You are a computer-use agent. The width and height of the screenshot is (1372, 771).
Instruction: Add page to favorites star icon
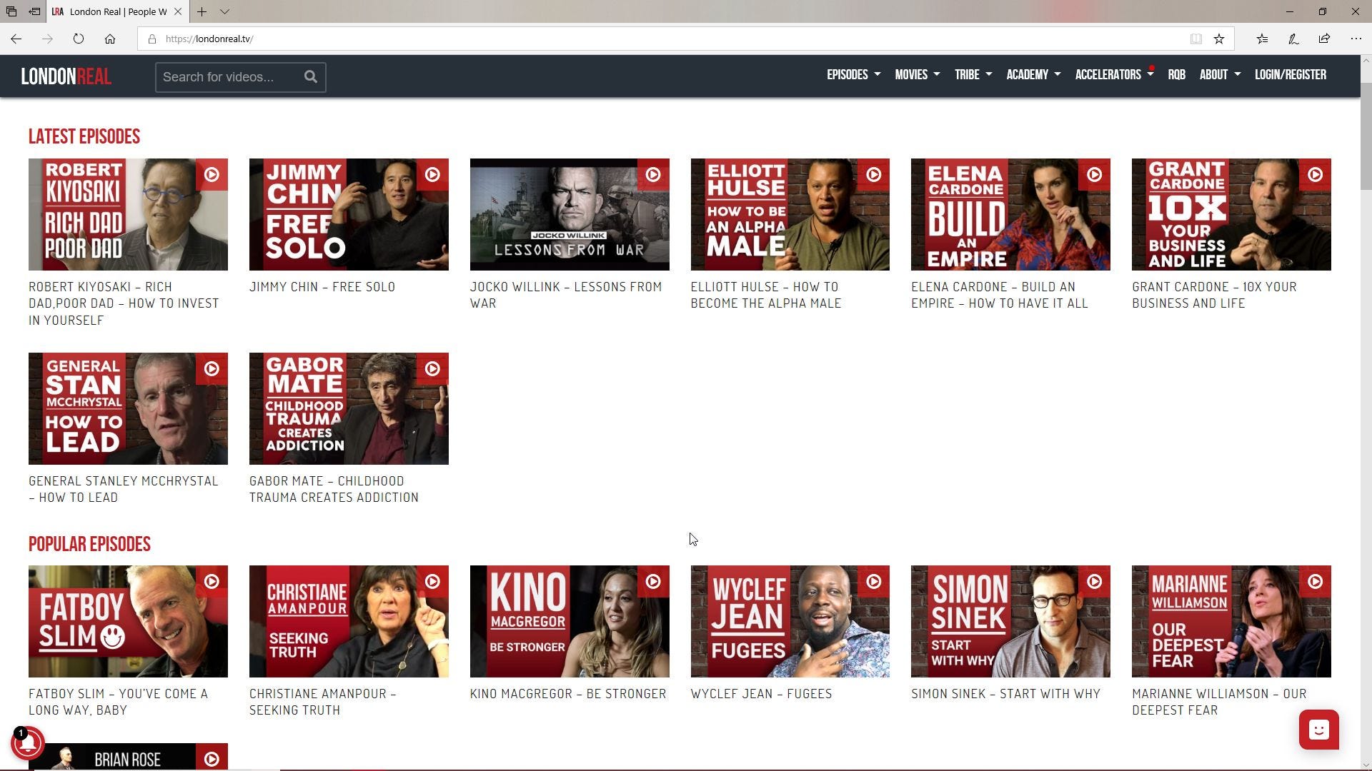pos(1219,39)
